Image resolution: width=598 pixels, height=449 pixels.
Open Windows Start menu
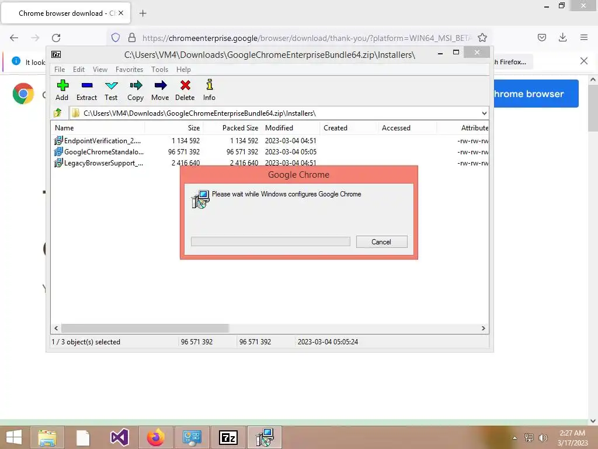[14, 437]
